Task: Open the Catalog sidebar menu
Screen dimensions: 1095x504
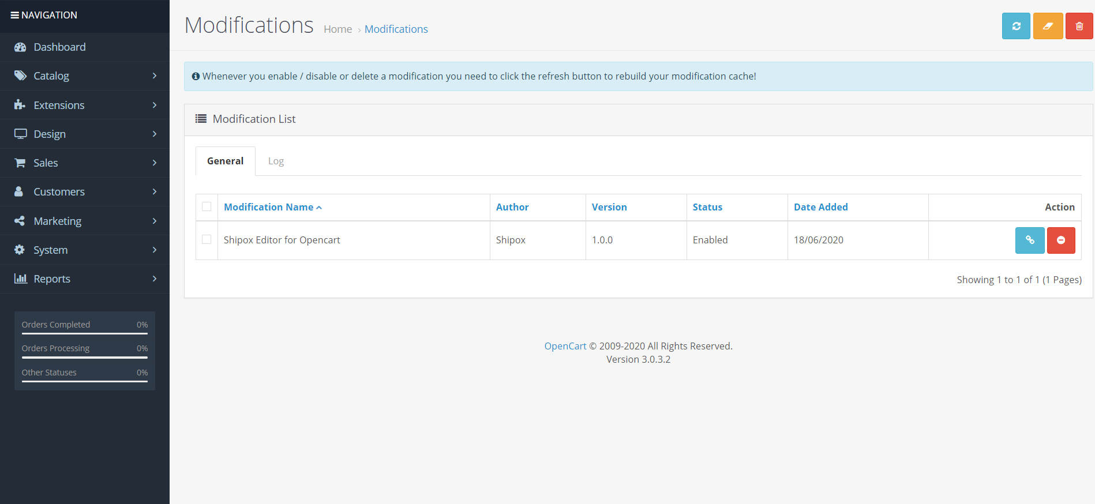Action: 85,76
